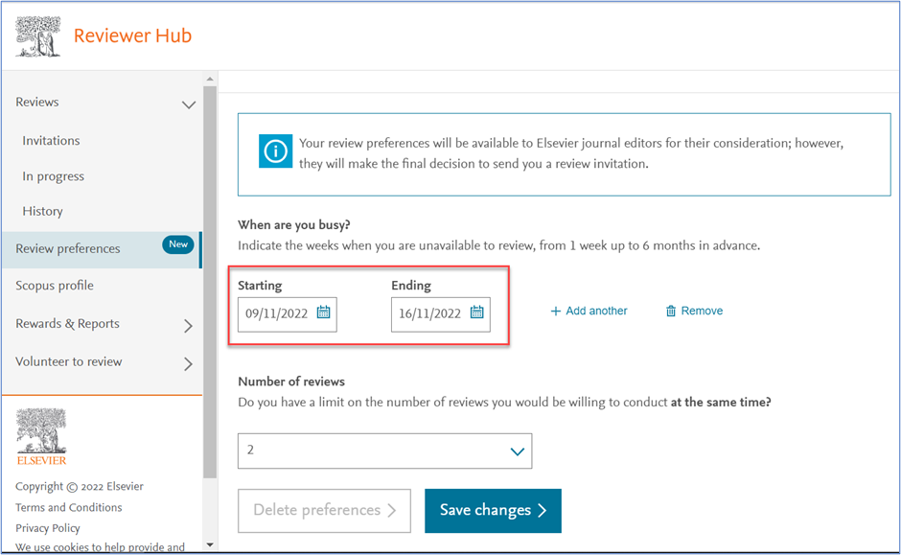The image size is (901, 555).
Task: Collapse the Reviews section chevron
Action: click(x=189, y=104)
